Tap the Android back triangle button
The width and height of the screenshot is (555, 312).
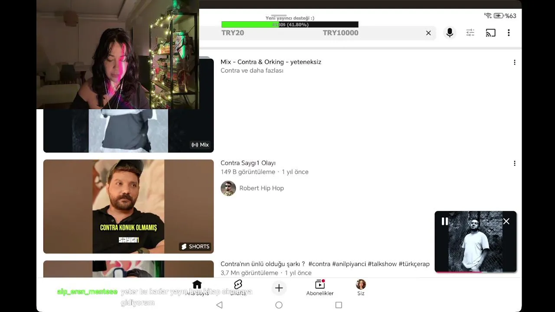(219, 305)
